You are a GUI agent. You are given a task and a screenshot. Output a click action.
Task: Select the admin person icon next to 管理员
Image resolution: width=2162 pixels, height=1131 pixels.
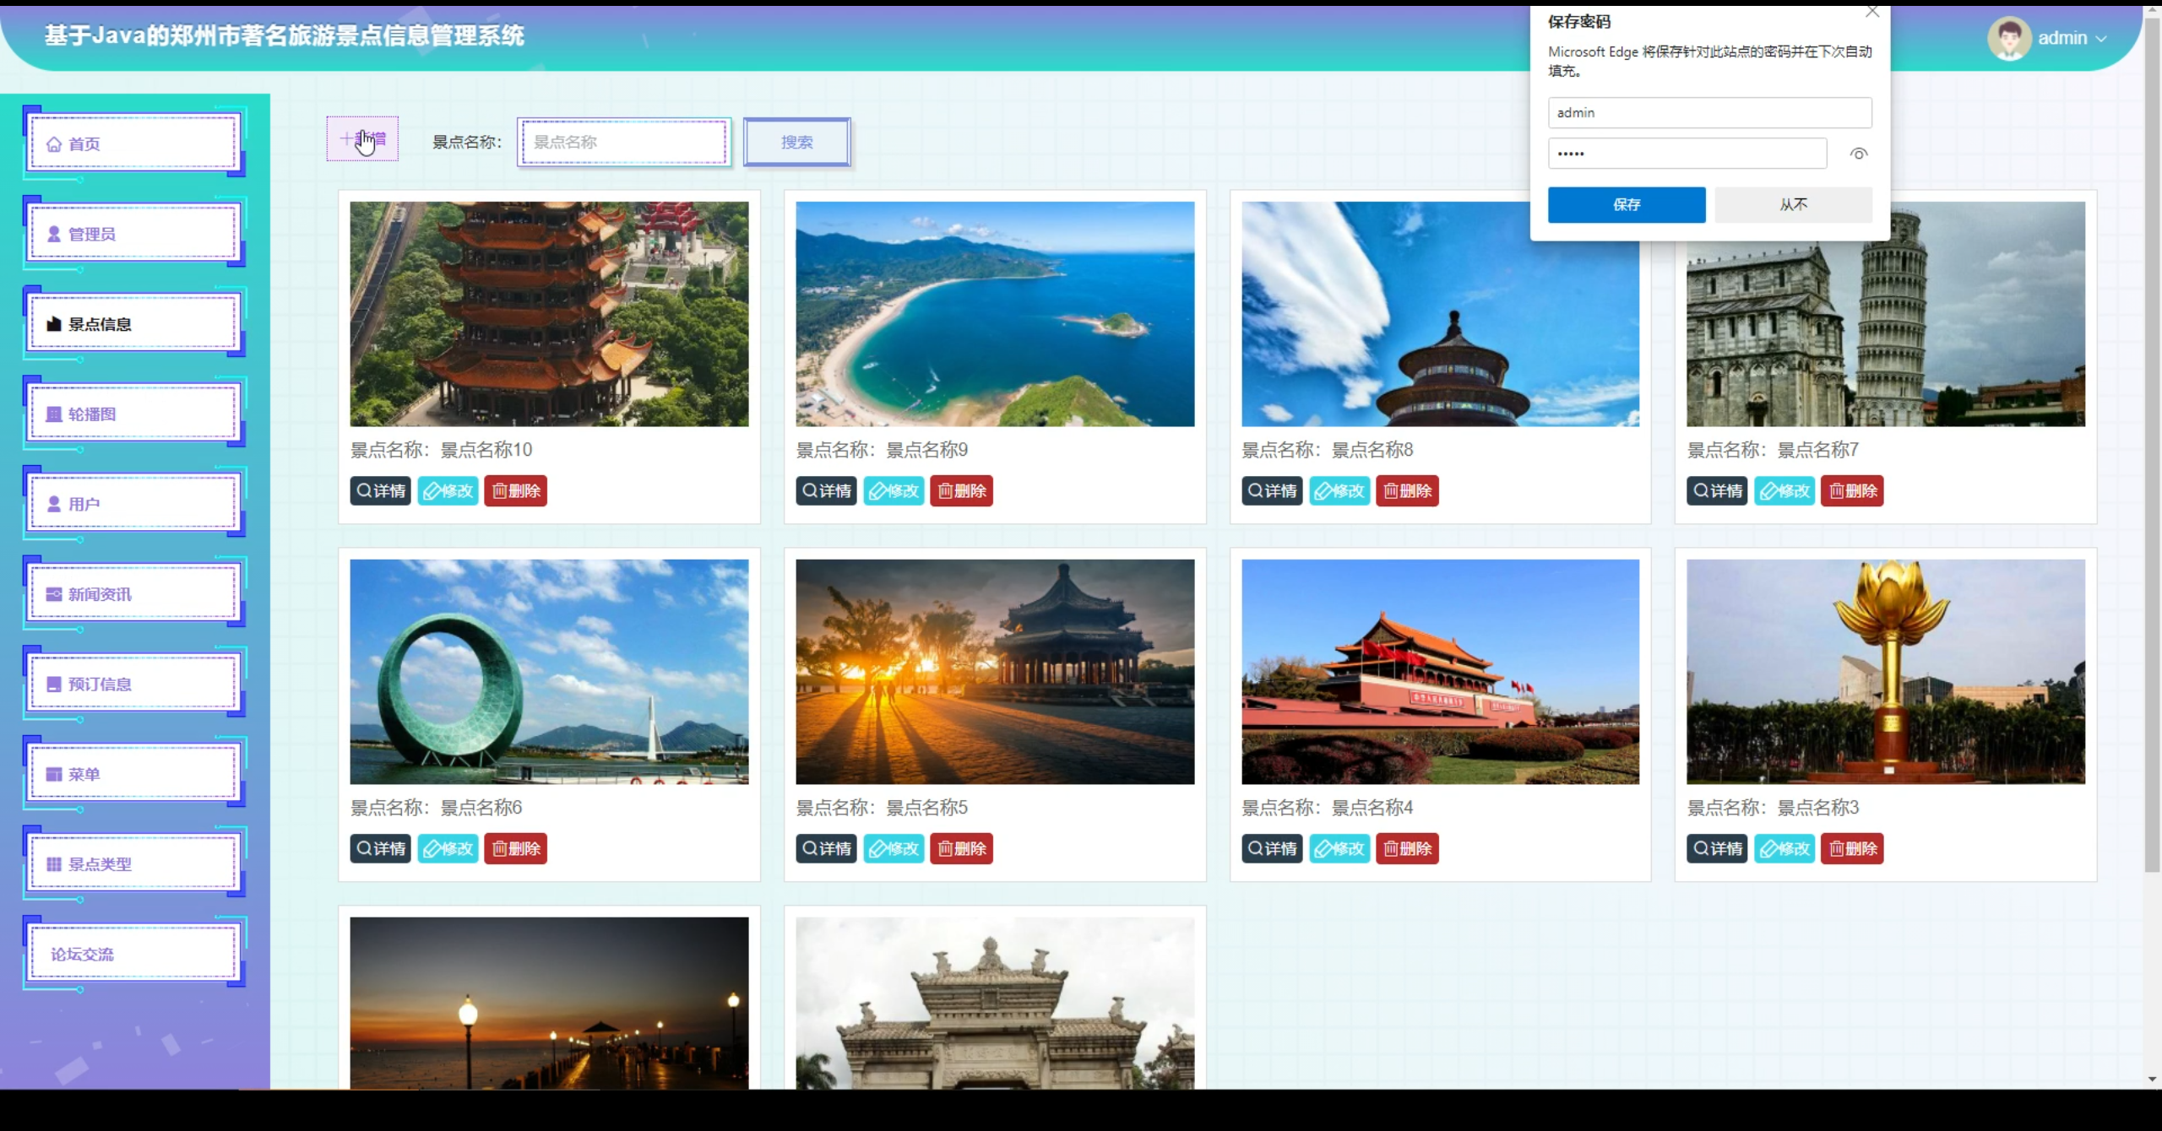click(x=52, y=233)
